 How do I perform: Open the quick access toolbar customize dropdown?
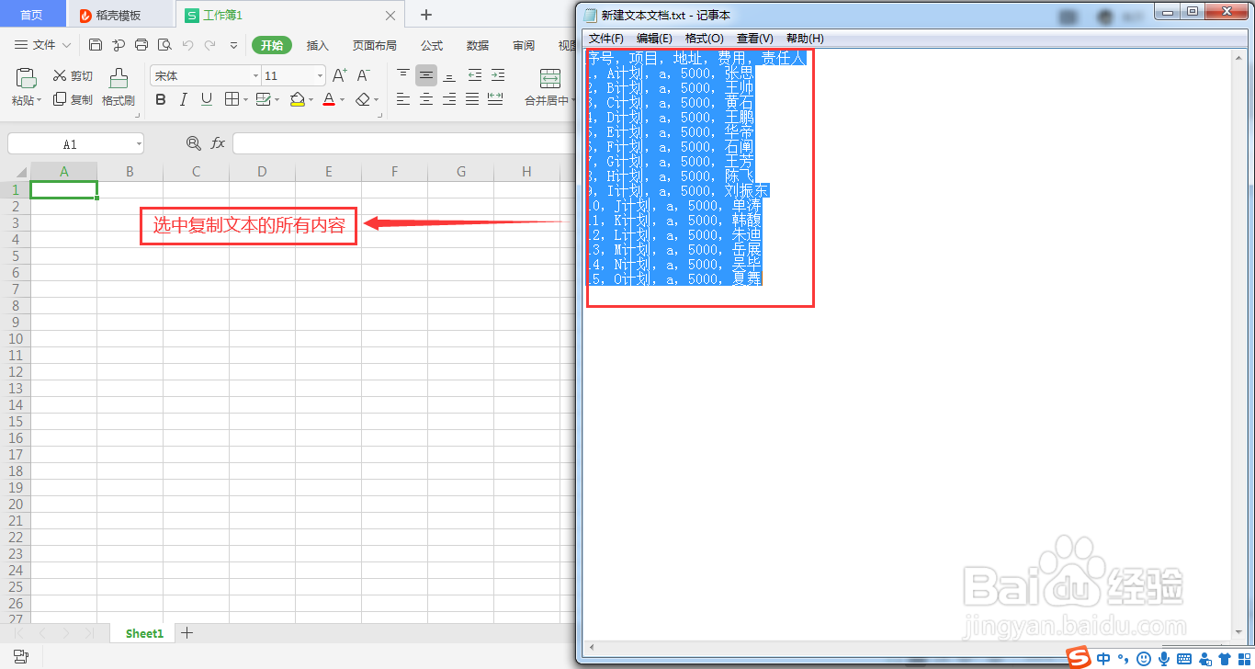(233, 45)
